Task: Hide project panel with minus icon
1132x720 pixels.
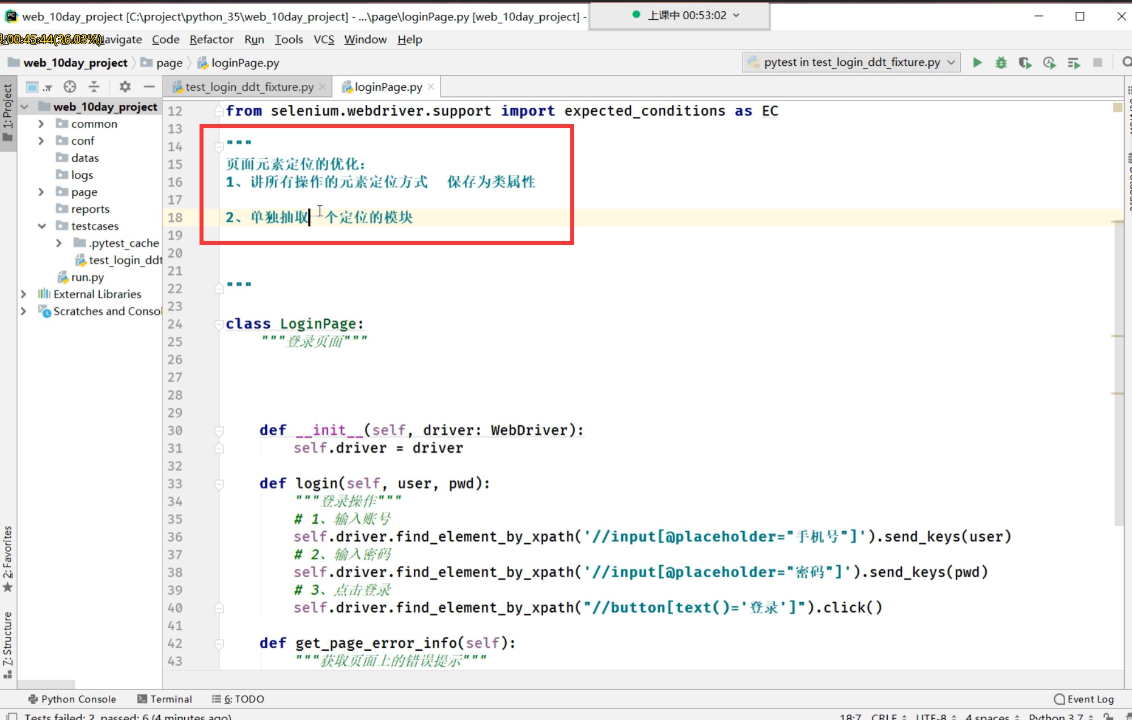Action: (x=149, y=87)
